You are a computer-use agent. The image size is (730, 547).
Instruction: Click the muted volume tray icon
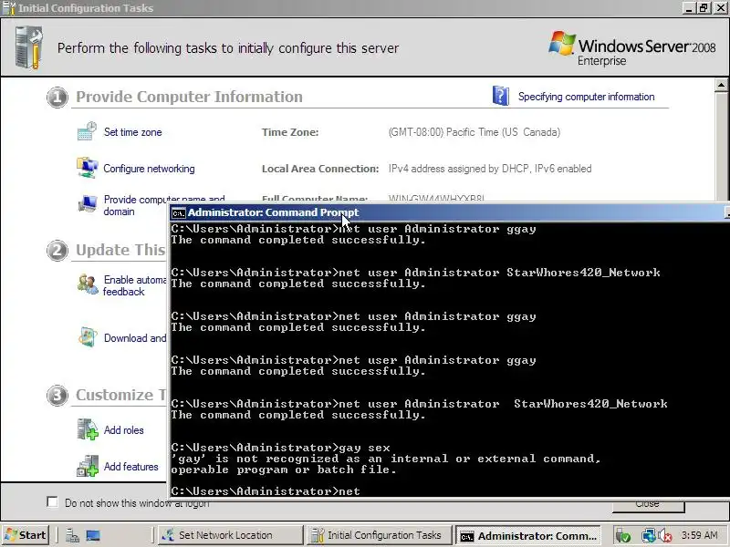pyautogui.click(x=665, y=536)
